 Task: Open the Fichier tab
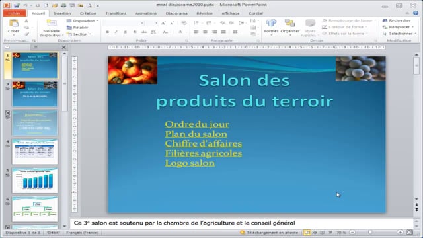coord(15,13)
